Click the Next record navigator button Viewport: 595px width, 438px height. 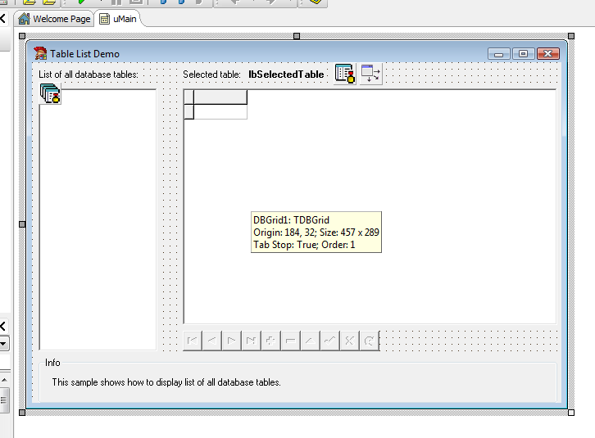coord(232,341)
